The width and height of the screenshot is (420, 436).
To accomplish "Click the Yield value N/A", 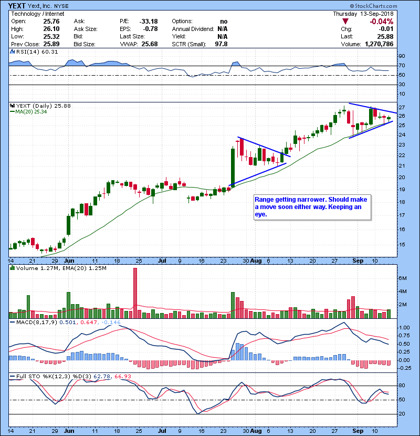I will coord(223,36).
